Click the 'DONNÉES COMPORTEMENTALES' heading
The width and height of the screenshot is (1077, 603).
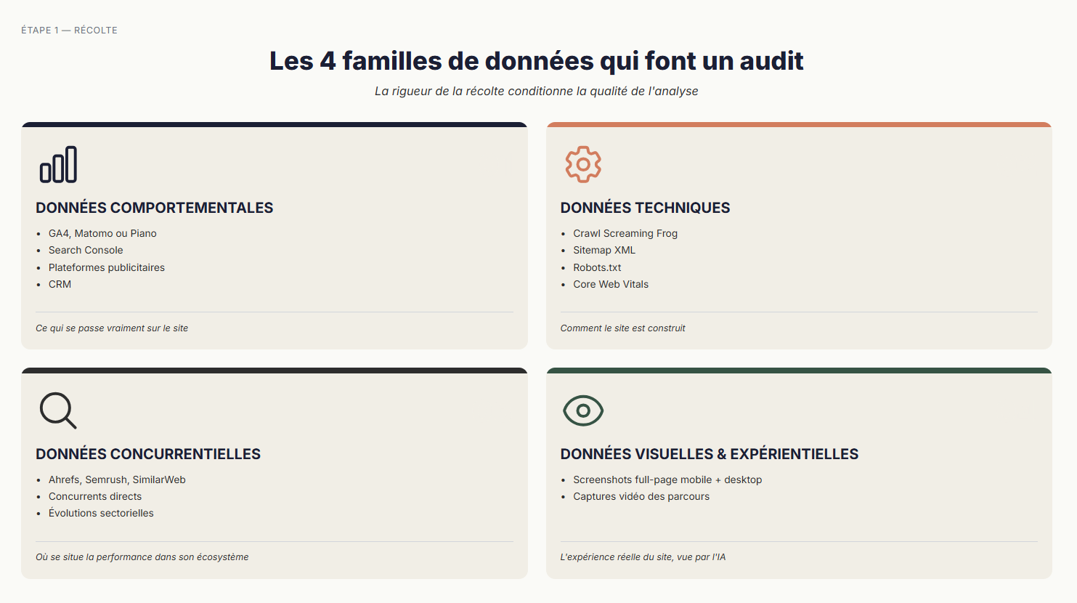click(155, 208)
